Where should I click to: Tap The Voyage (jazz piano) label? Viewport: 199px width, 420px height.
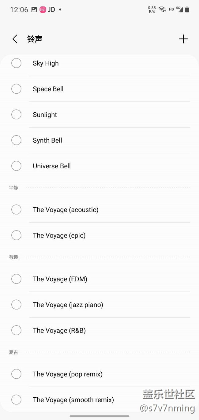(68, 305)
